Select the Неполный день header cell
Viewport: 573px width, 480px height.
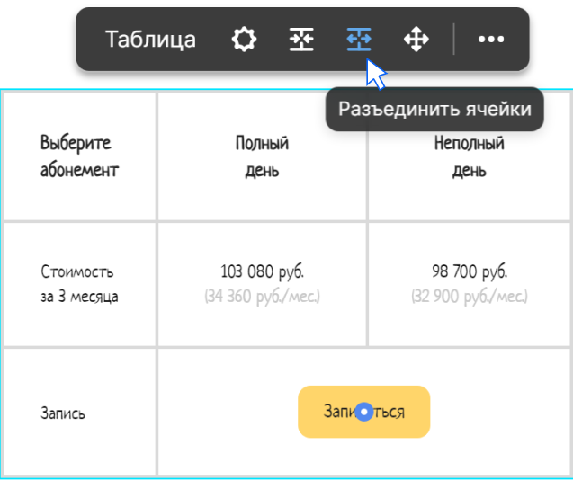470,156
